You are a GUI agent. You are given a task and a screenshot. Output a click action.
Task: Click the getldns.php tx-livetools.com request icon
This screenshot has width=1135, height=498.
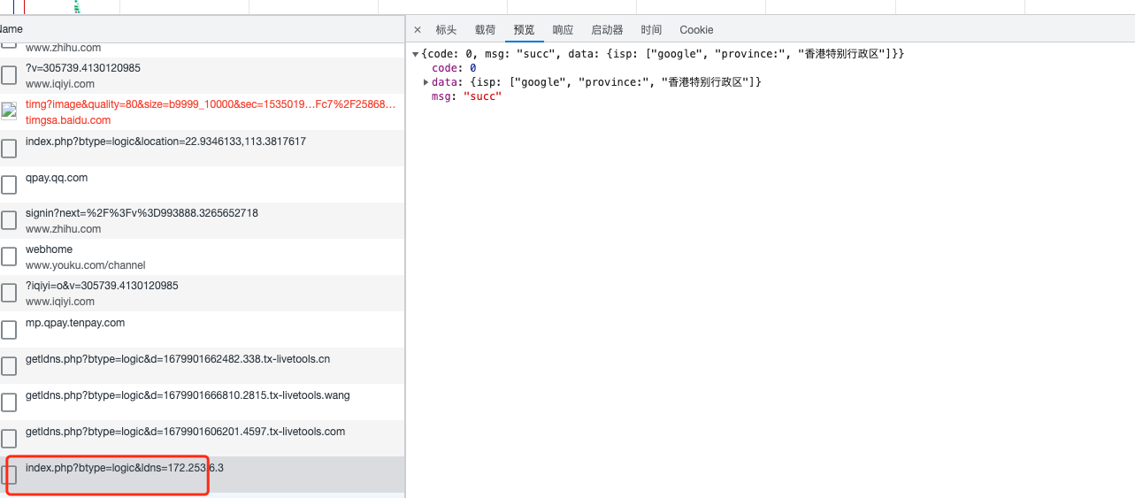(x=9, y=439)
